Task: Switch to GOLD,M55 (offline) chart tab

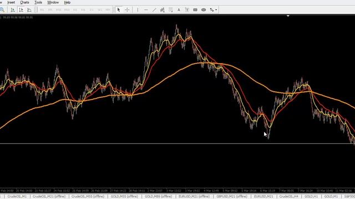Action: coord(124,197)
